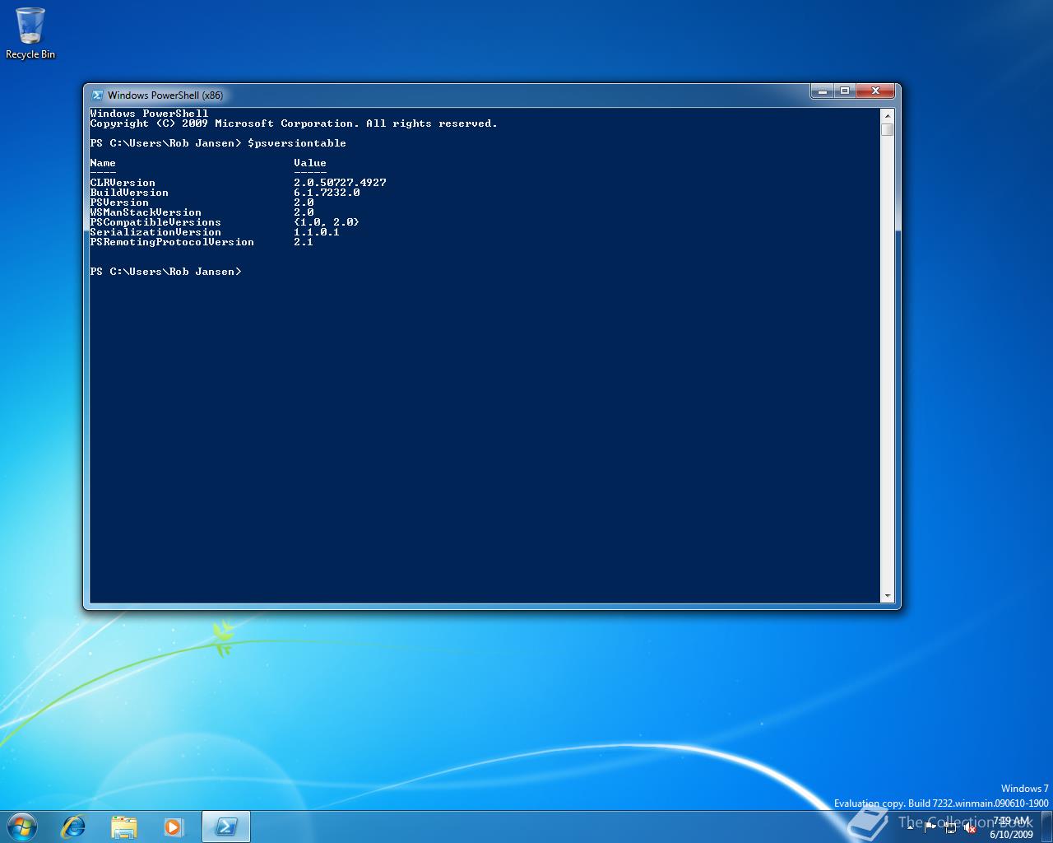Click the console scrollbar up arrow
This screenshot has width=1053, height=843.
tap(887, 115)
